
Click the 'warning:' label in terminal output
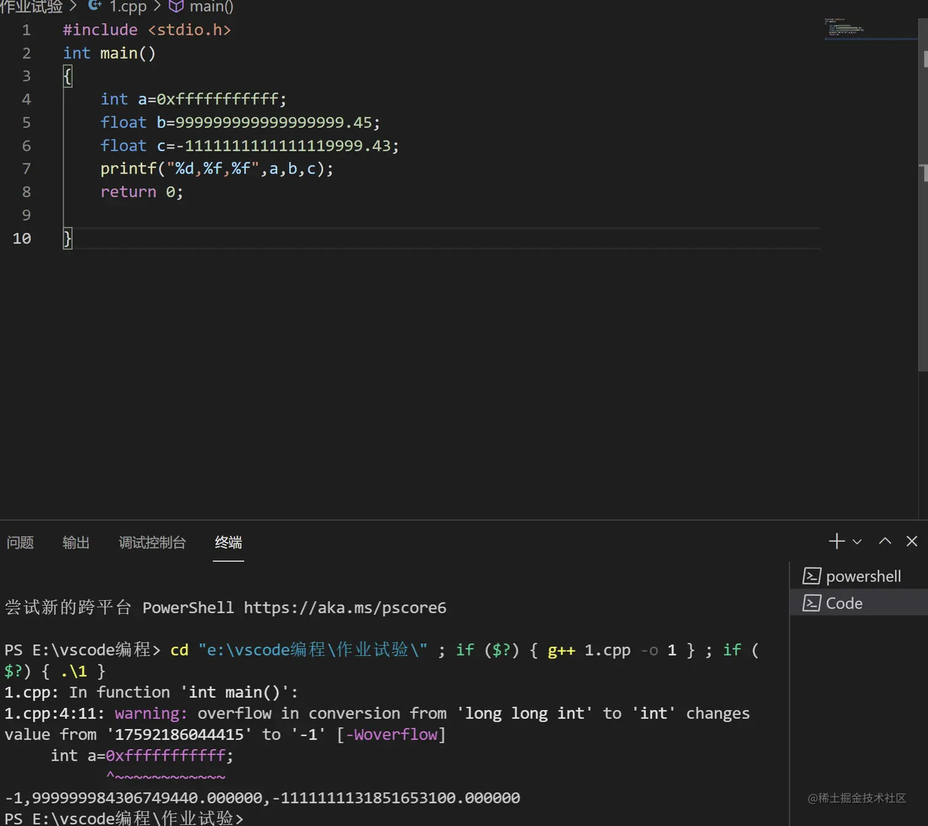pos(151,713)
